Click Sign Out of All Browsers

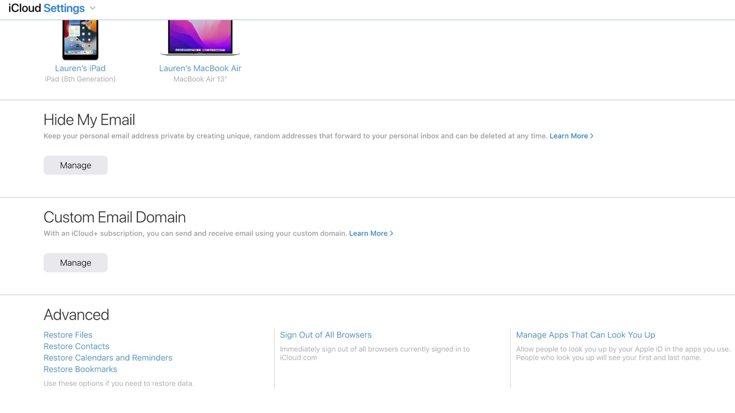tap(326, 335)
